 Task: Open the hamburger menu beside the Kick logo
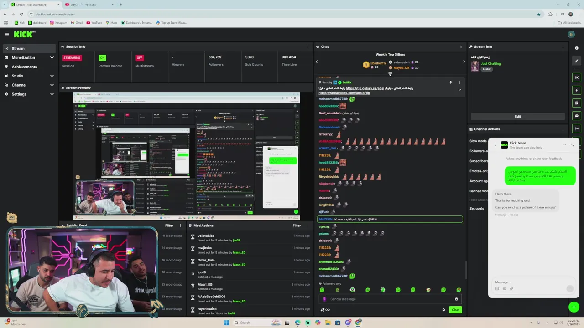pyautogui.click(x=7, y=35)
